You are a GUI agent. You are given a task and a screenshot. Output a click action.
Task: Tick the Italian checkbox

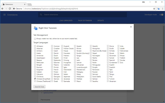pyautogui.click(x=62, y=74)
